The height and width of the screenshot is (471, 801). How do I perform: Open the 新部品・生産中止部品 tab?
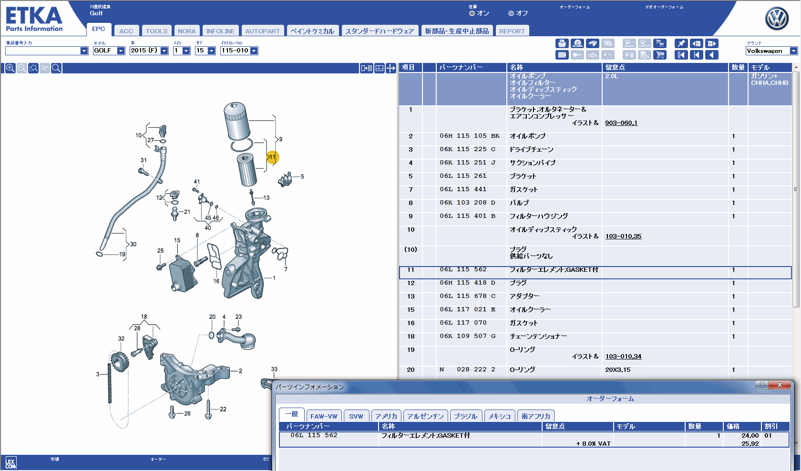tap(457, 31)
